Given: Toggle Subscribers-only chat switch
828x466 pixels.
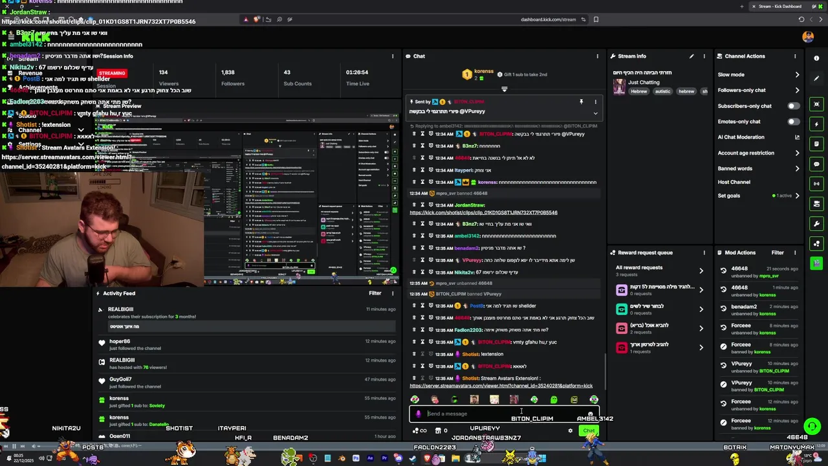Looking at the screenshot, I should (x=793, y=106).
